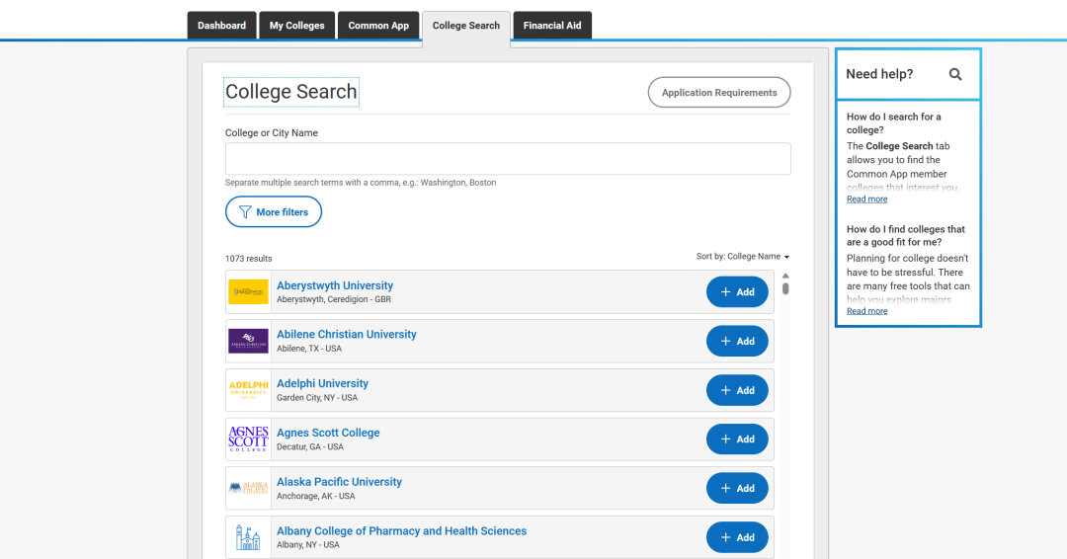Image resolution: width=1067 pixels, height=559 pixels.
Task: Open the Sort by College Name dropdown
Action: pos(743,257)
